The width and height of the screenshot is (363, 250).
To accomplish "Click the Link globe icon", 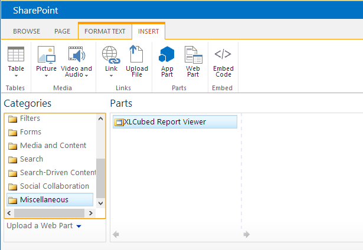I will coord(111,55).
